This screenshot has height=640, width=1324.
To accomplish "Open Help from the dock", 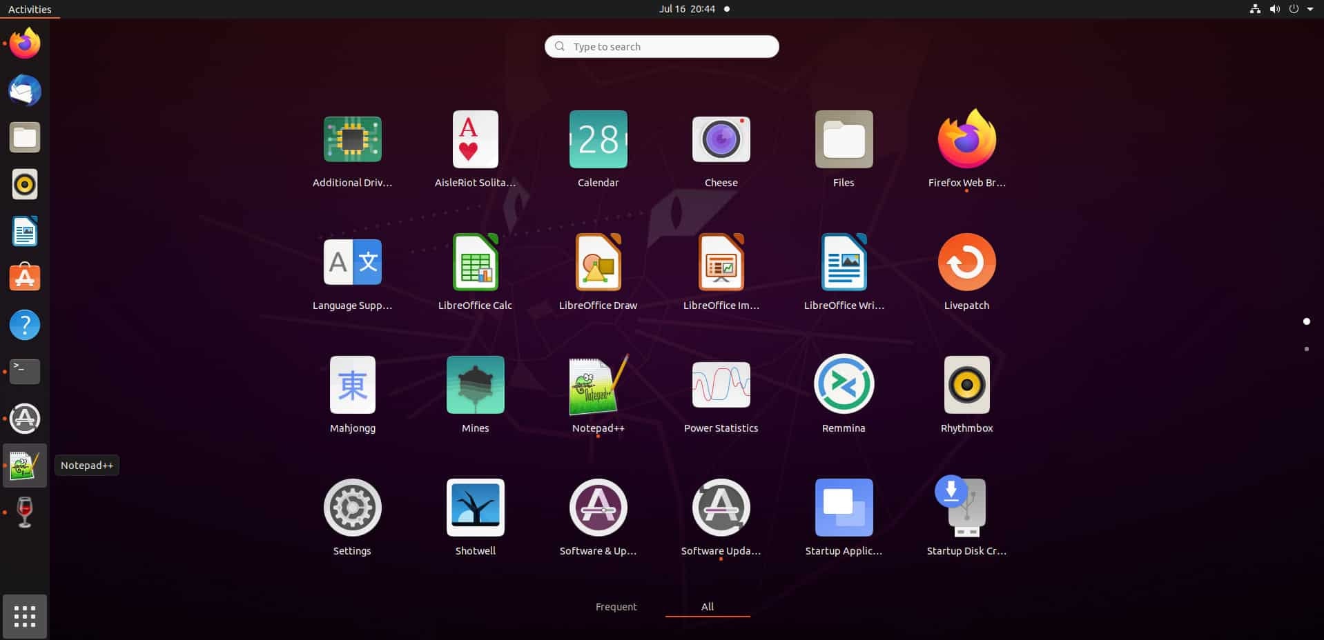I will click(x=25, y=325).
